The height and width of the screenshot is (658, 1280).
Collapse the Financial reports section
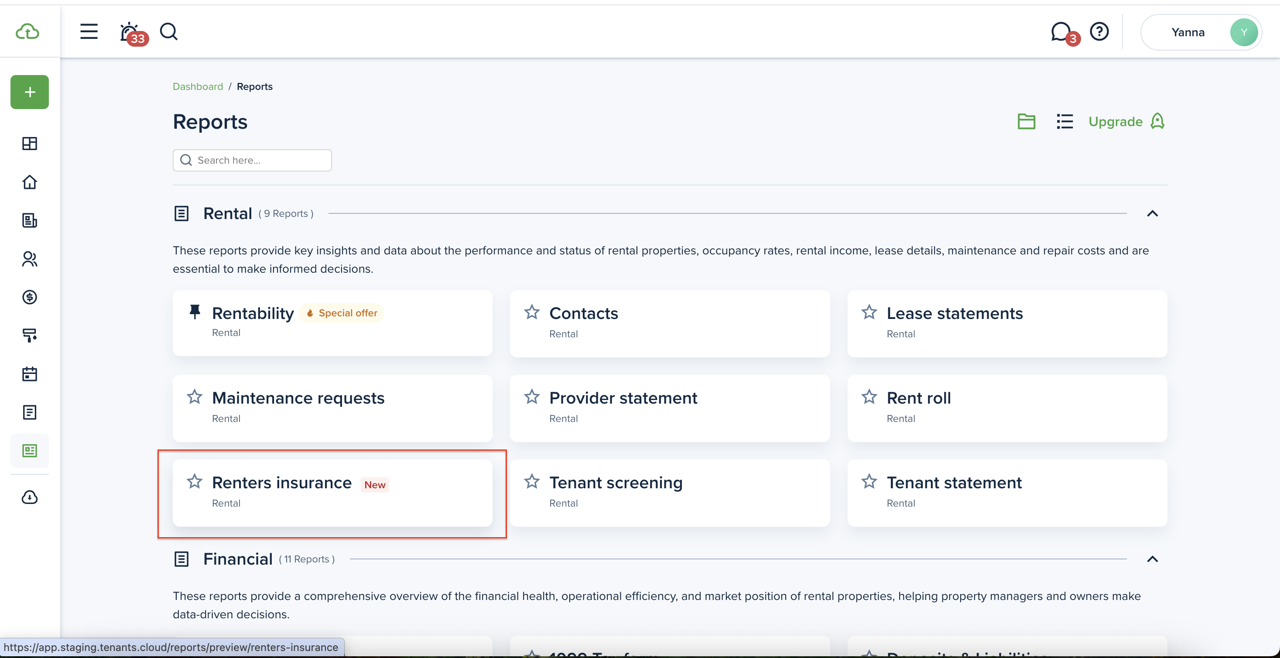[1152, 559]
